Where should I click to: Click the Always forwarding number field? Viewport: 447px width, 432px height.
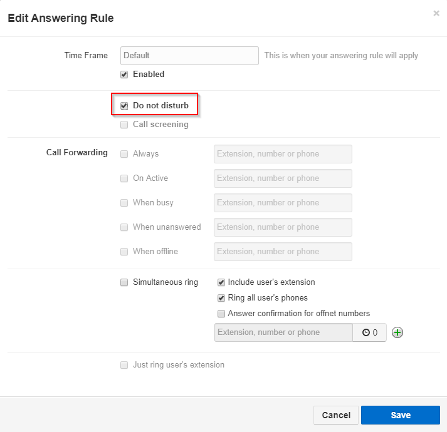[x=283, y=154]
